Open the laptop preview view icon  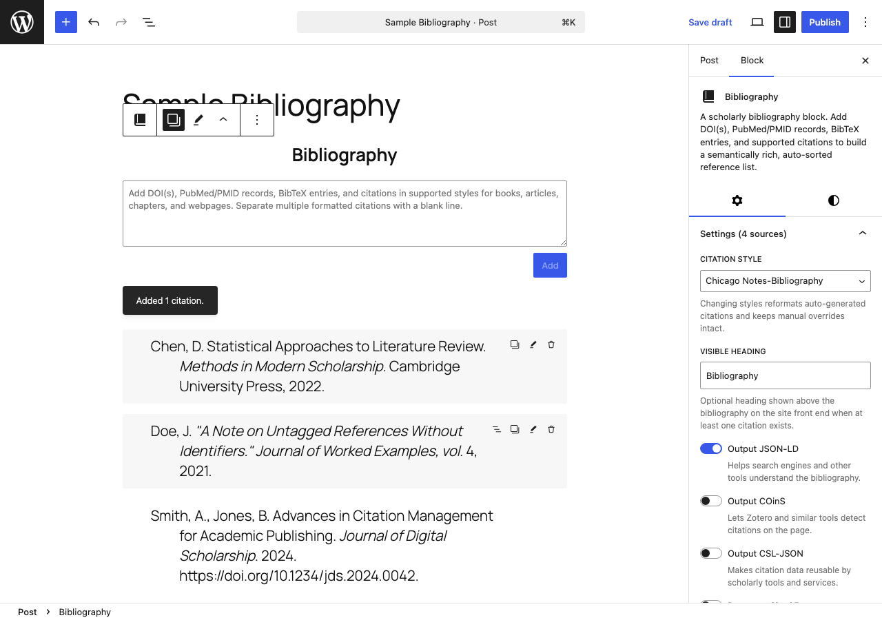coord(757,22)
